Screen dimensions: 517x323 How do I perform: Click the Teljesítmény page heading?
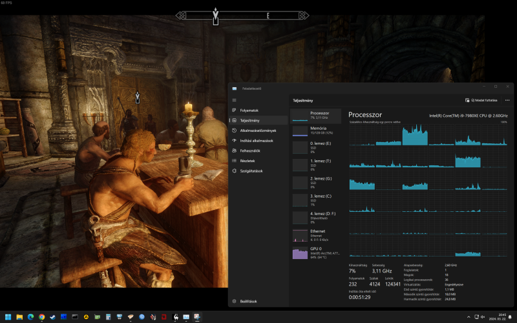(x=302, y=101)
